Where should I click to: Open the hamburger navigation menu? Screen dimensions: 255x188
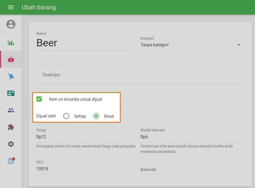(11, 7)
